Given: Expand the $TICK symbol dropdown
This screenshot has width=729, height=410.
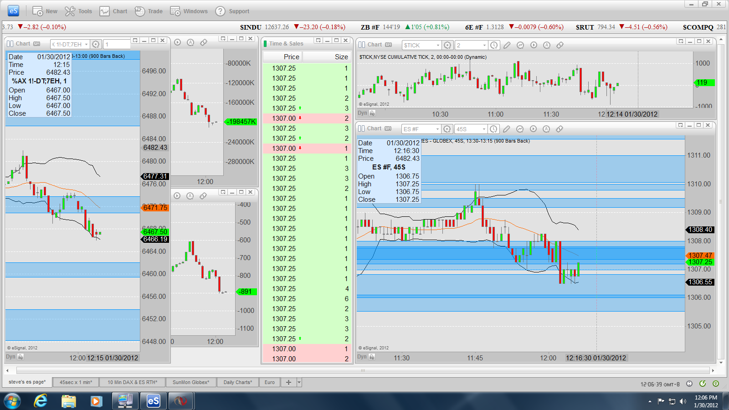Looking at the screenshot, I should tap(438, 45).
